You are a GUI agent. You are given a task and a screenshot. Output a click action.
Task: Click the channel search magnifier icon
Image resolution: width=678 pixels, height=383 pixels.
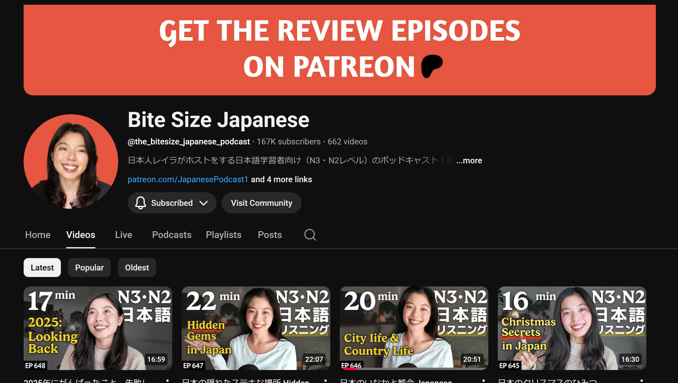[310, 235]
